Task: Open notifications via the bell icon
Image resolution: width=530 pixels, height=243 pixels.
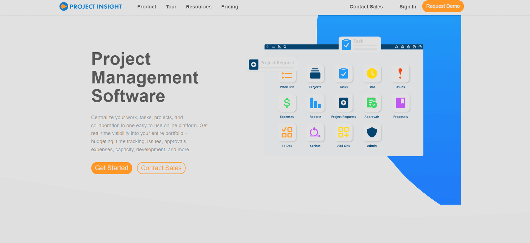Action: 397,47
